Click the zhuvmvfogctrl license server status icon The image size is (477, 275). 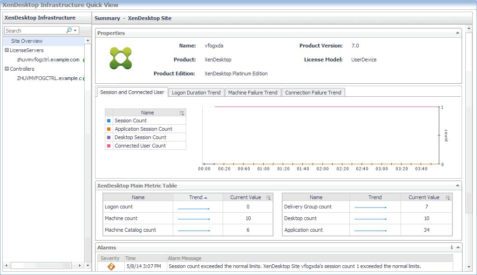[84, 60]
